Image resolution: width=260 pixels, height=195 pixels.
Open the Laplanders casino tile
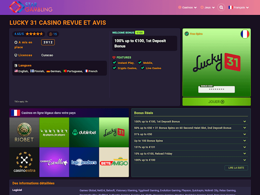point(84,162)
